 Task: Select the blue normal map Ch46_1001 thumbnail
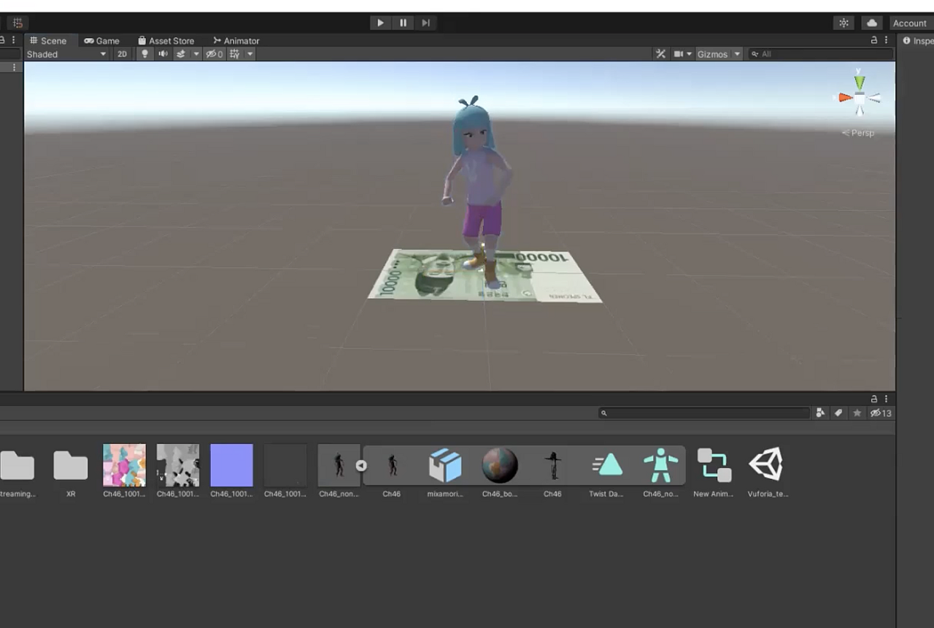tap(231, 466)
